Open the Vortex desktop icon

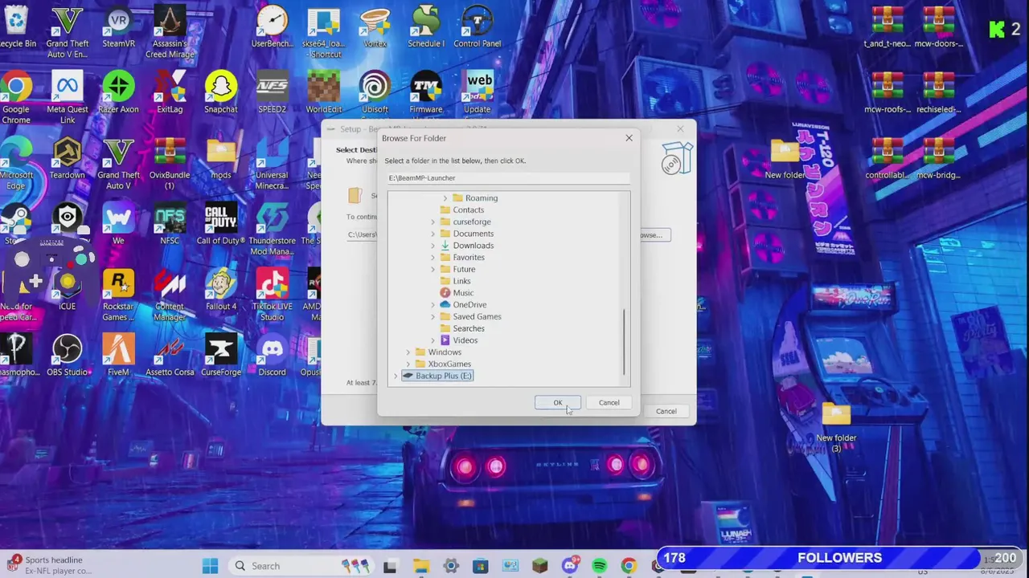[x=375, y=29]
